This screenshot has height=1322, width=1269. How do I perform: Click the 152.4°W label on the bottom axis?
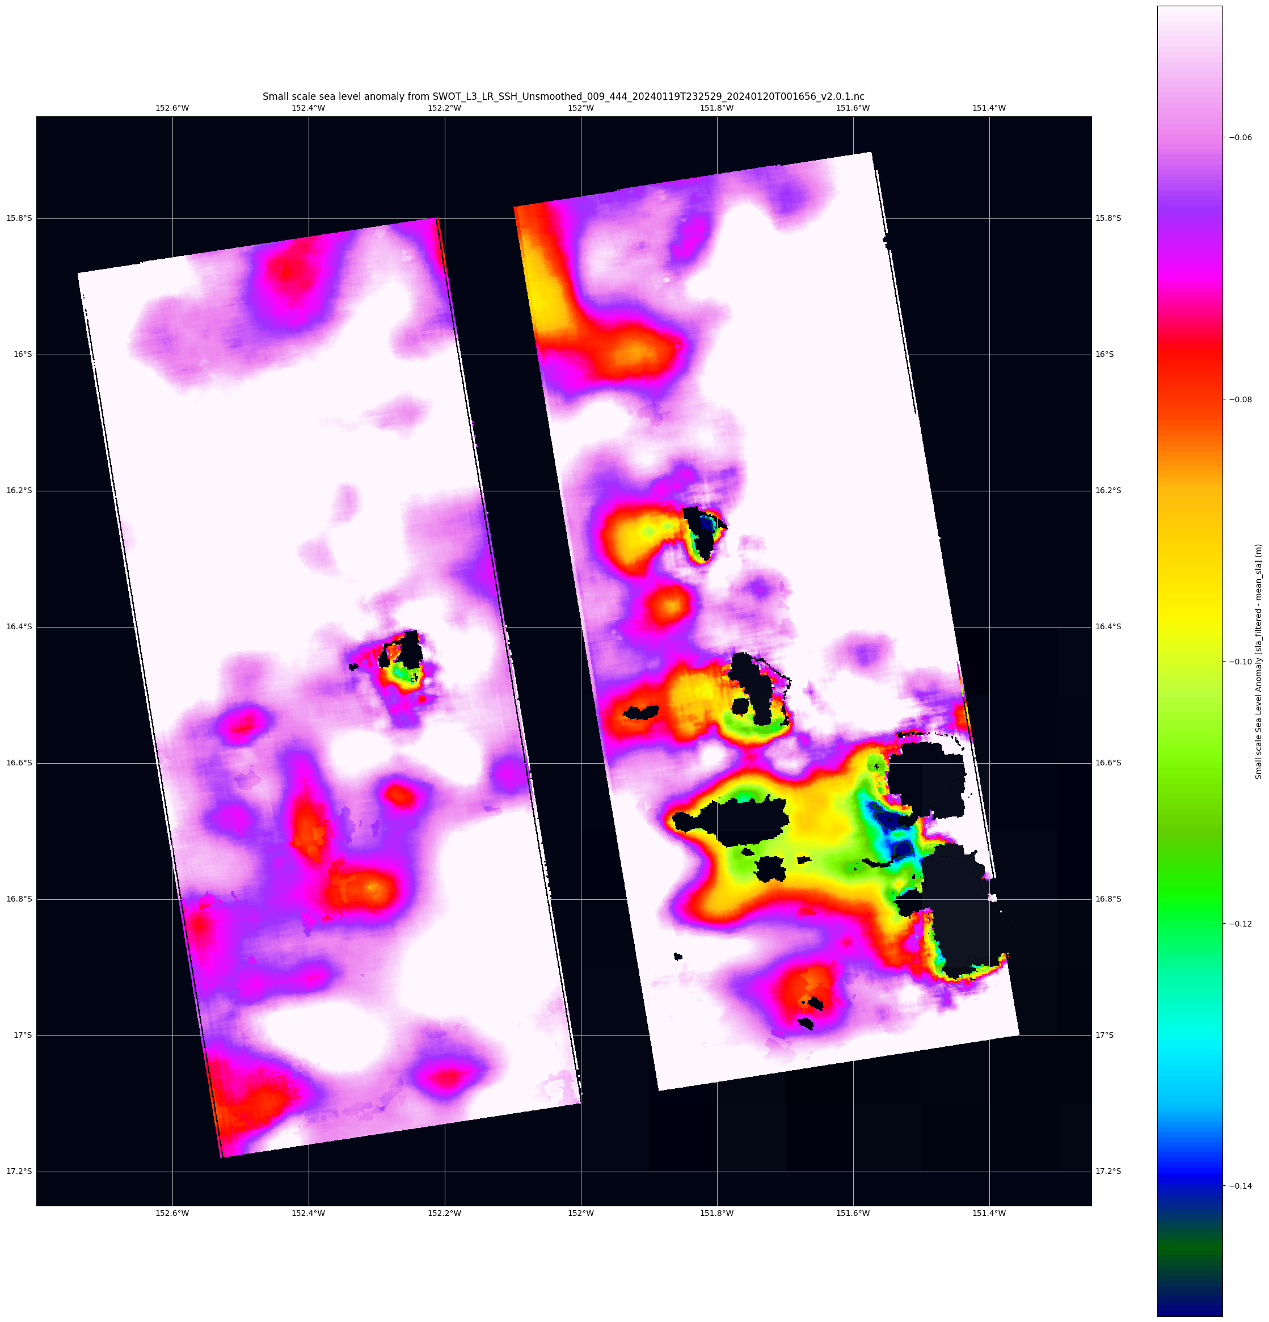click(308, 1214)
